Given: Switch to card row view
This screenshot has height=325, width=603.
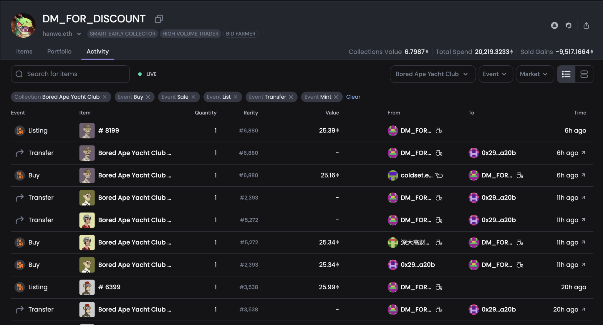Looking at the screenshot, I should (584, 74).
